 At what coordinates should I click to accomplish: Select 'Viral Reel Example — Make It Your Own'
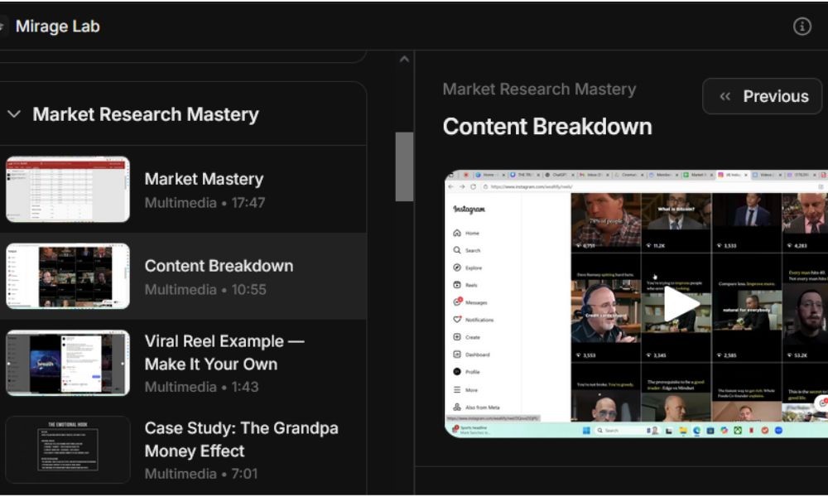(x=224, y=352)
